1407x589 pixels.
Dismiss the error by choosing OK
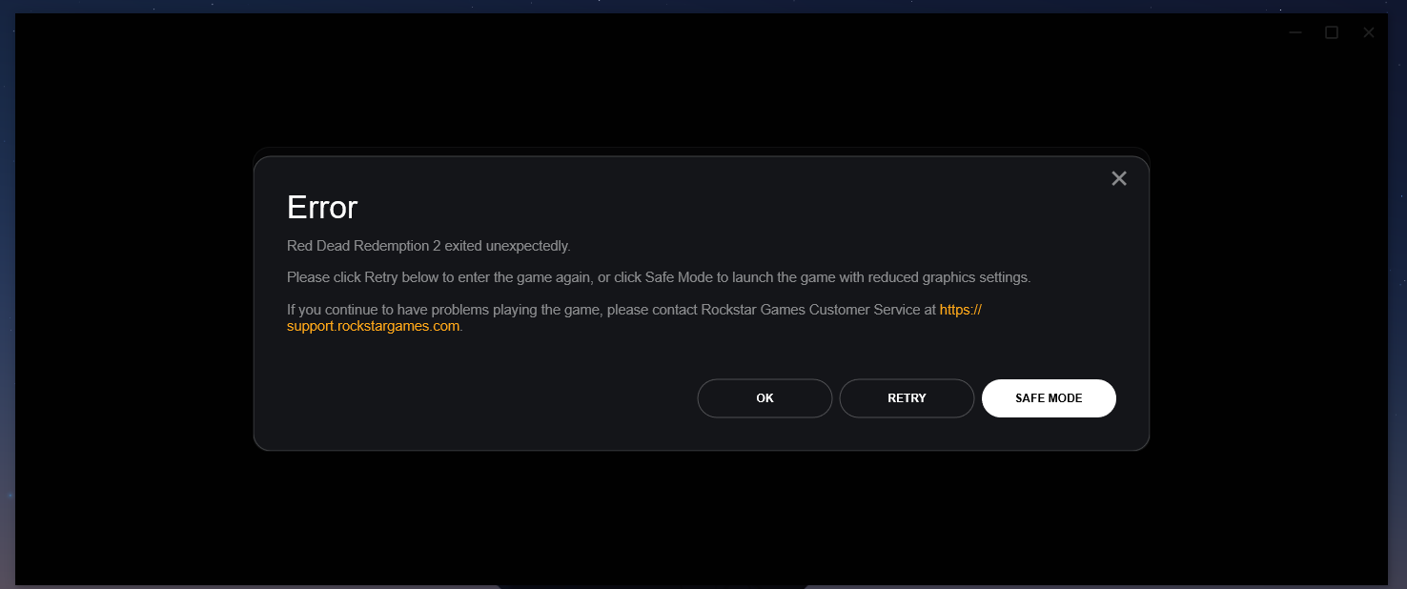tap(765, 398)
